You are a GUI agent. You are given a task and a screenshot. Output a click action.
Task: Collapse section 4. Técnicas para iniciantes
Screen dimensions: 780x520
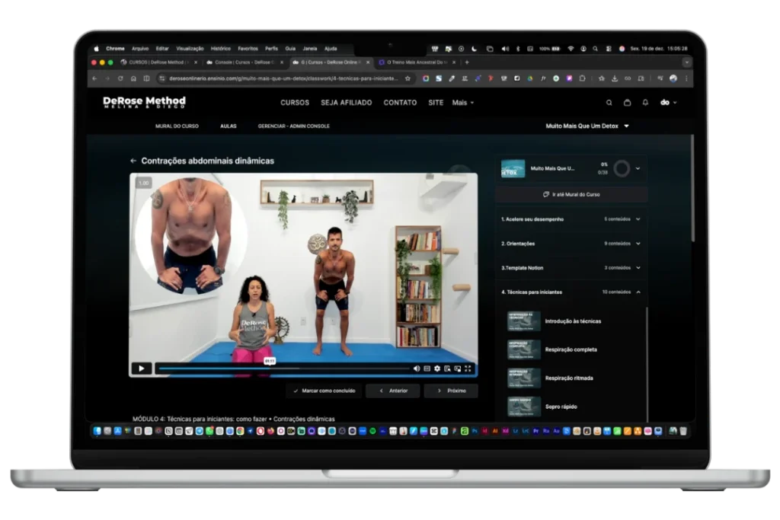click(571, 292)
